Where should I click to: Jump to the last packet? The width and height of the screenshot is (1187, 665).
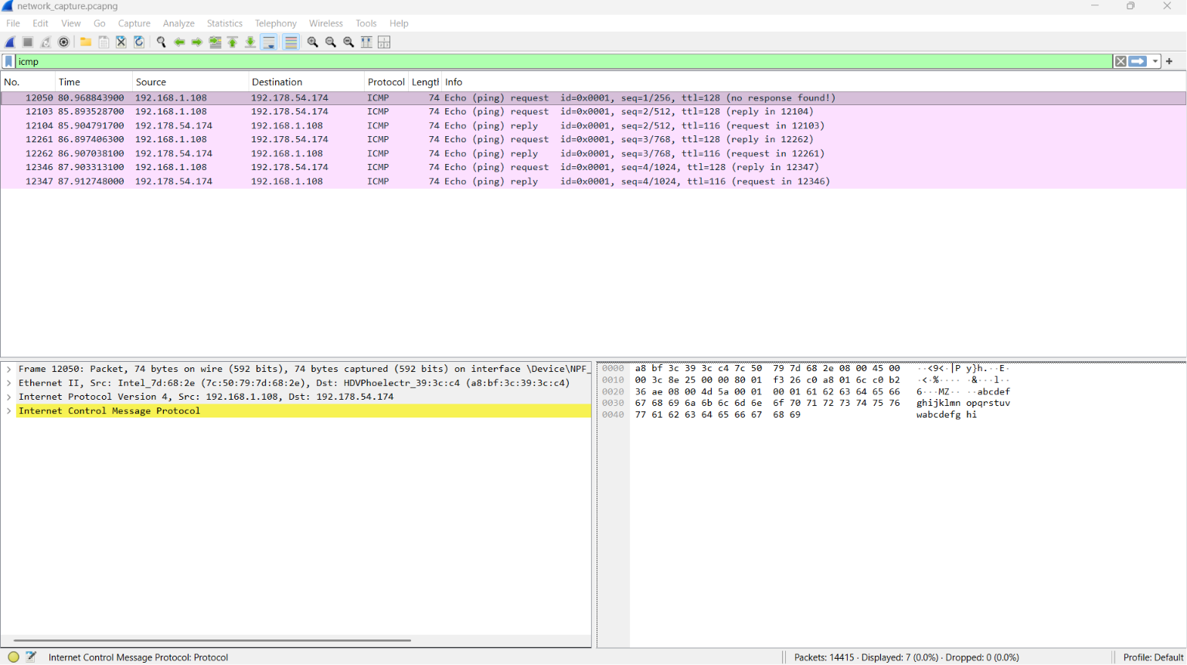(x=250, y=42)
